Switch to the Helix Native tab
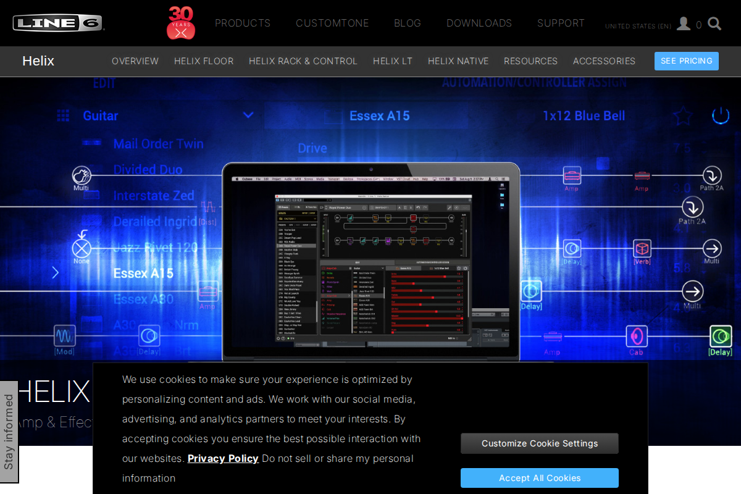 (x=458, y=61)
